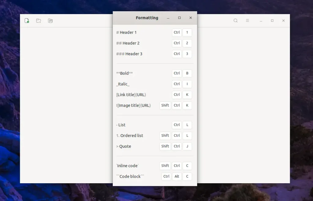
Task: Click the '1' key cap for Header 1
Action: [x=187, y=32]
